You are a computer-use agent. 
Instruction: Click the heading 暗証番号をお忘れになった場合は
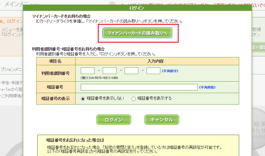click(75, 140)
